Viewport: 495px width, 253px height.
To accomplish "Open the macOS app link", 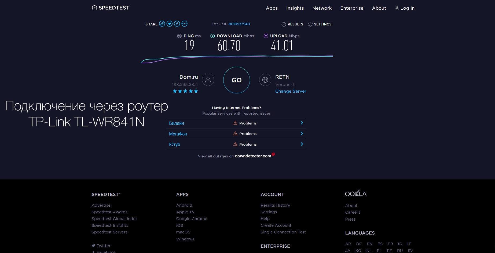I will pos(183,232).
